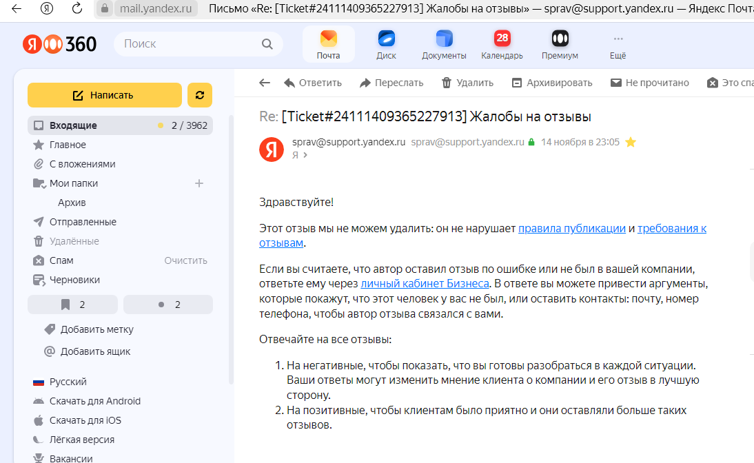Screen dimensions: 754x463
Task: Click the search magnifier icon
Action: click(267, 44)
